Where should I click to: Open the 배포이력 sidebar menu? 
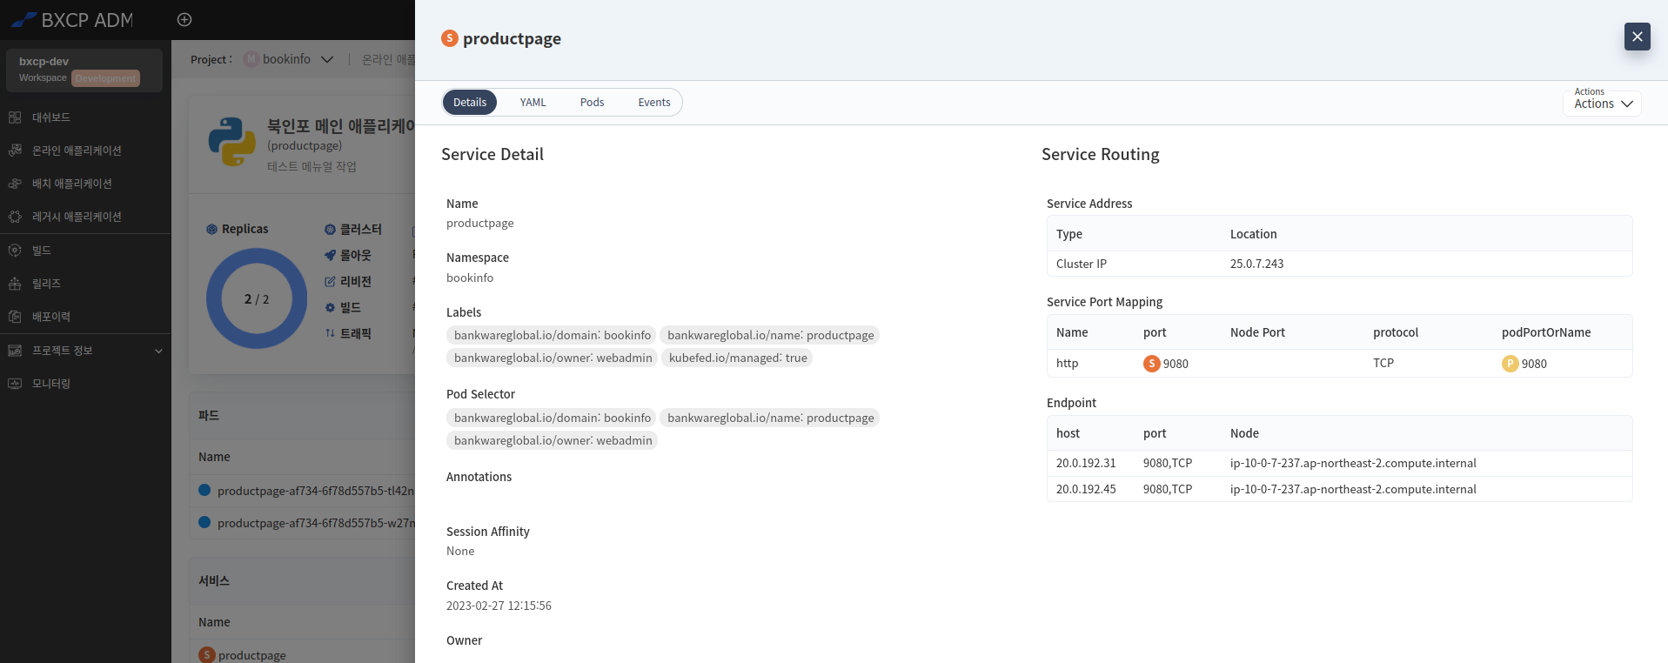pyautogui.click(x=51, y=317)
